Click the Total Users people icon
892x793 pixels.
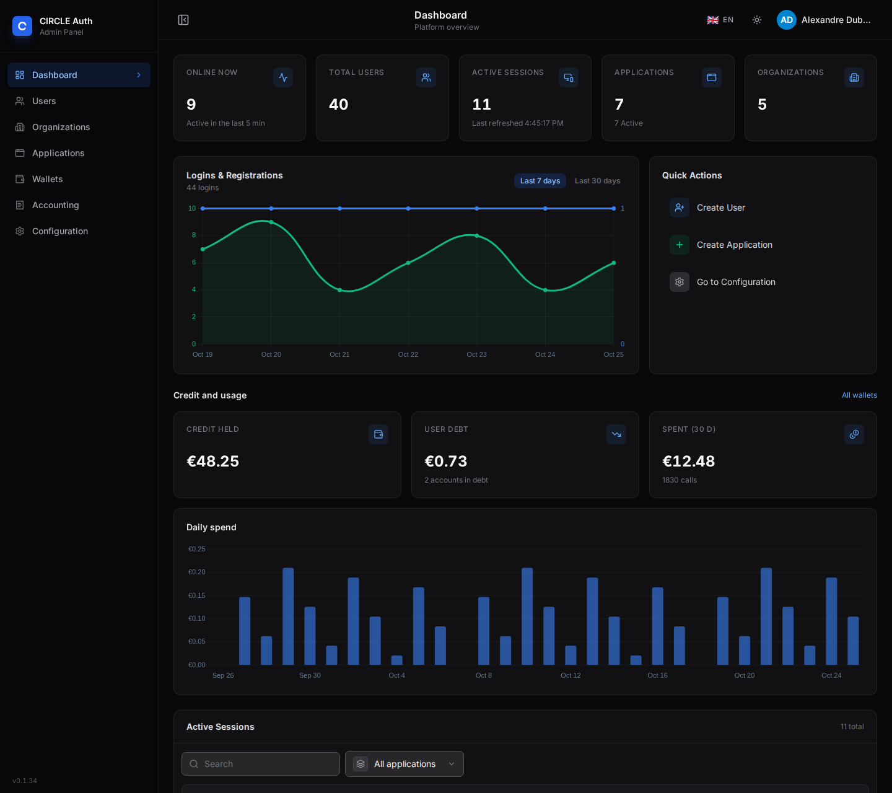[x=426, y=77]
